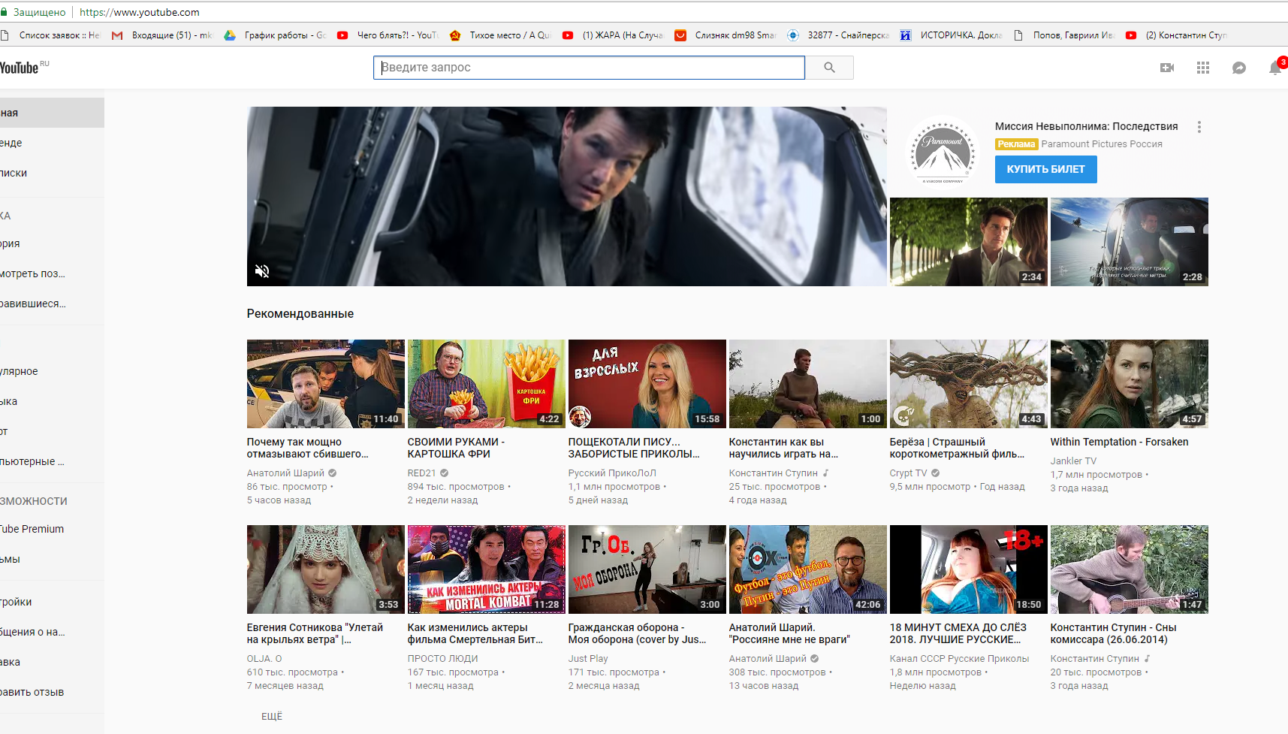Open the RED21 channel link
The height and width of the screenshot is (734, 1288).
click(x=422, y=473)
